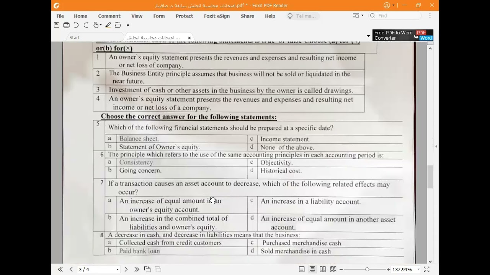
Task: Open the Share tab
Action: [247, 16]
